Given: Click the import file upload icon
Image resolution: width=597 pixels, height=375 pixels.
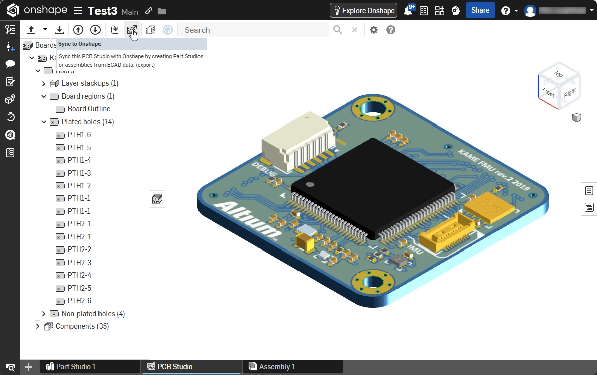Looking at the screenshot, I should point(31,30).
